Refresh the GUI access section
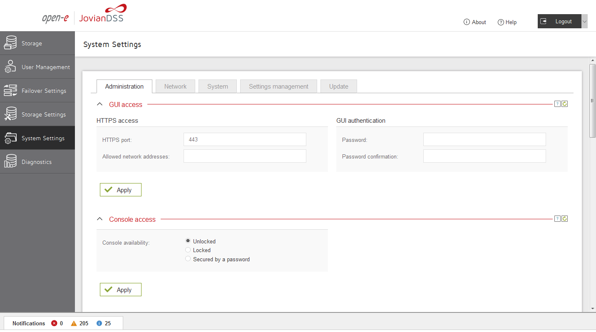 click(x=565, y=104)
